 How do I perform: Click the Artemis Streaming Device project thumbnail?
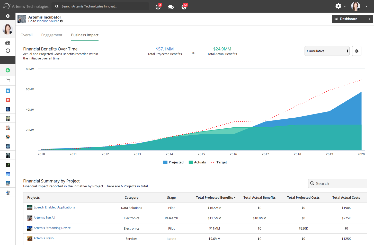30,228
